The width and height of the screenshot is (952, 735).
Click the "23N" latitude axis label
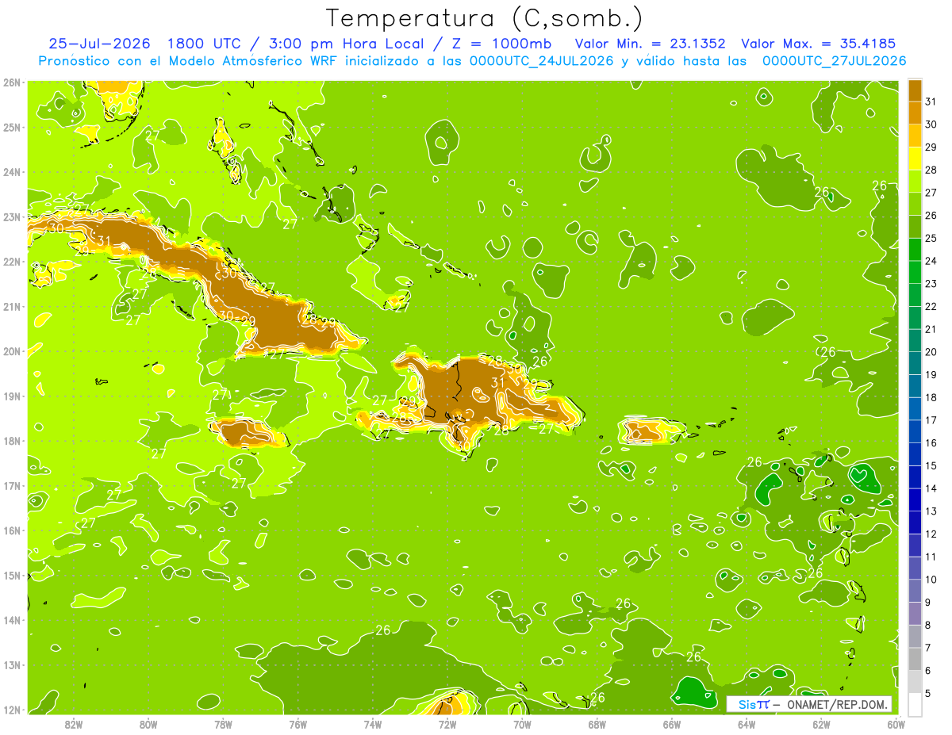[12, 216]
